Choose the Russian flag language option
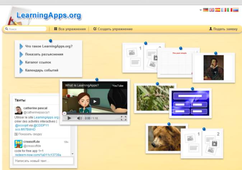The width and height of the screenshot is (242, 170). click(236, 10)
